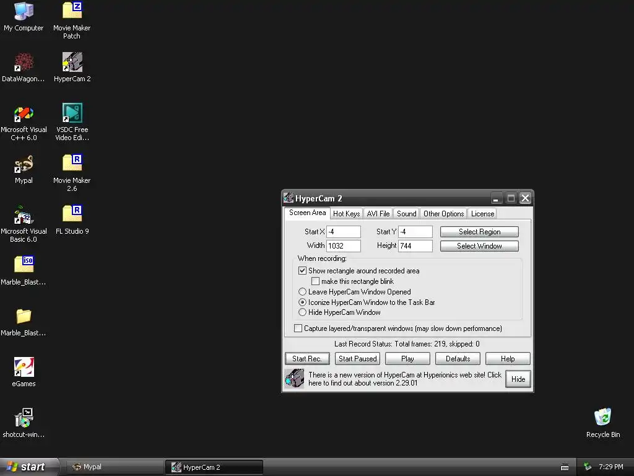This screenshot has height=476, width=634.
Task: Enable make this rectangle blink
Action: 315,281
